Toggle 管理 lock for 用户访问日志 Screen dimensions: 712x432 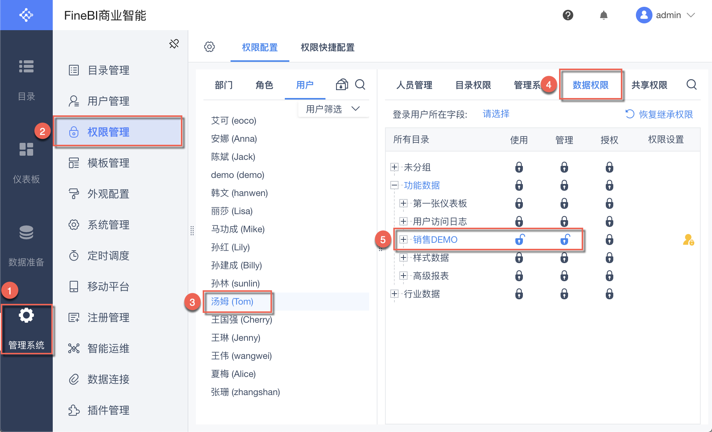pos(564,222)
